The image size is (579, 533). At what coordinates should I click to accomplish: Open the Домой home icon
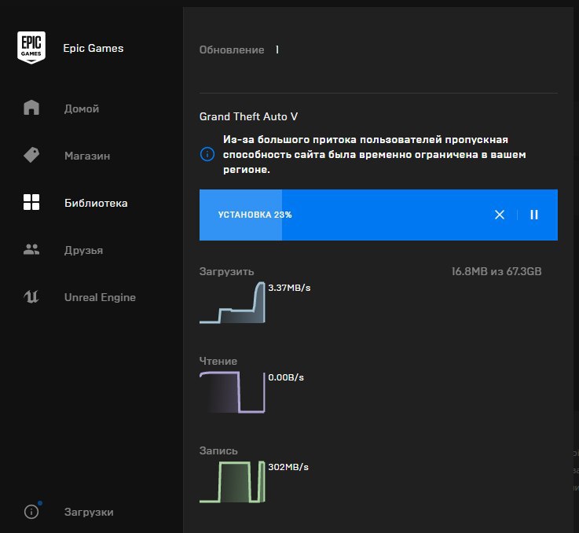[31, 108]
